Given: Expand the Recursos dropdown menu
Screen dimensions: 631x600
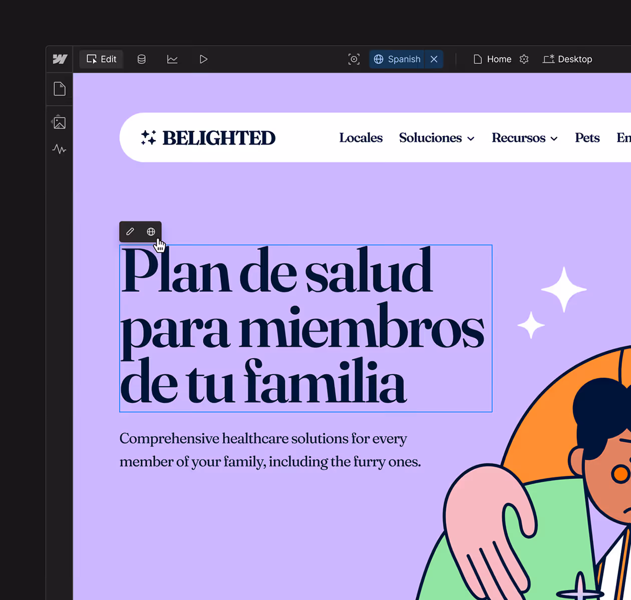Looking at the screenshot, I should pos(554,139).
